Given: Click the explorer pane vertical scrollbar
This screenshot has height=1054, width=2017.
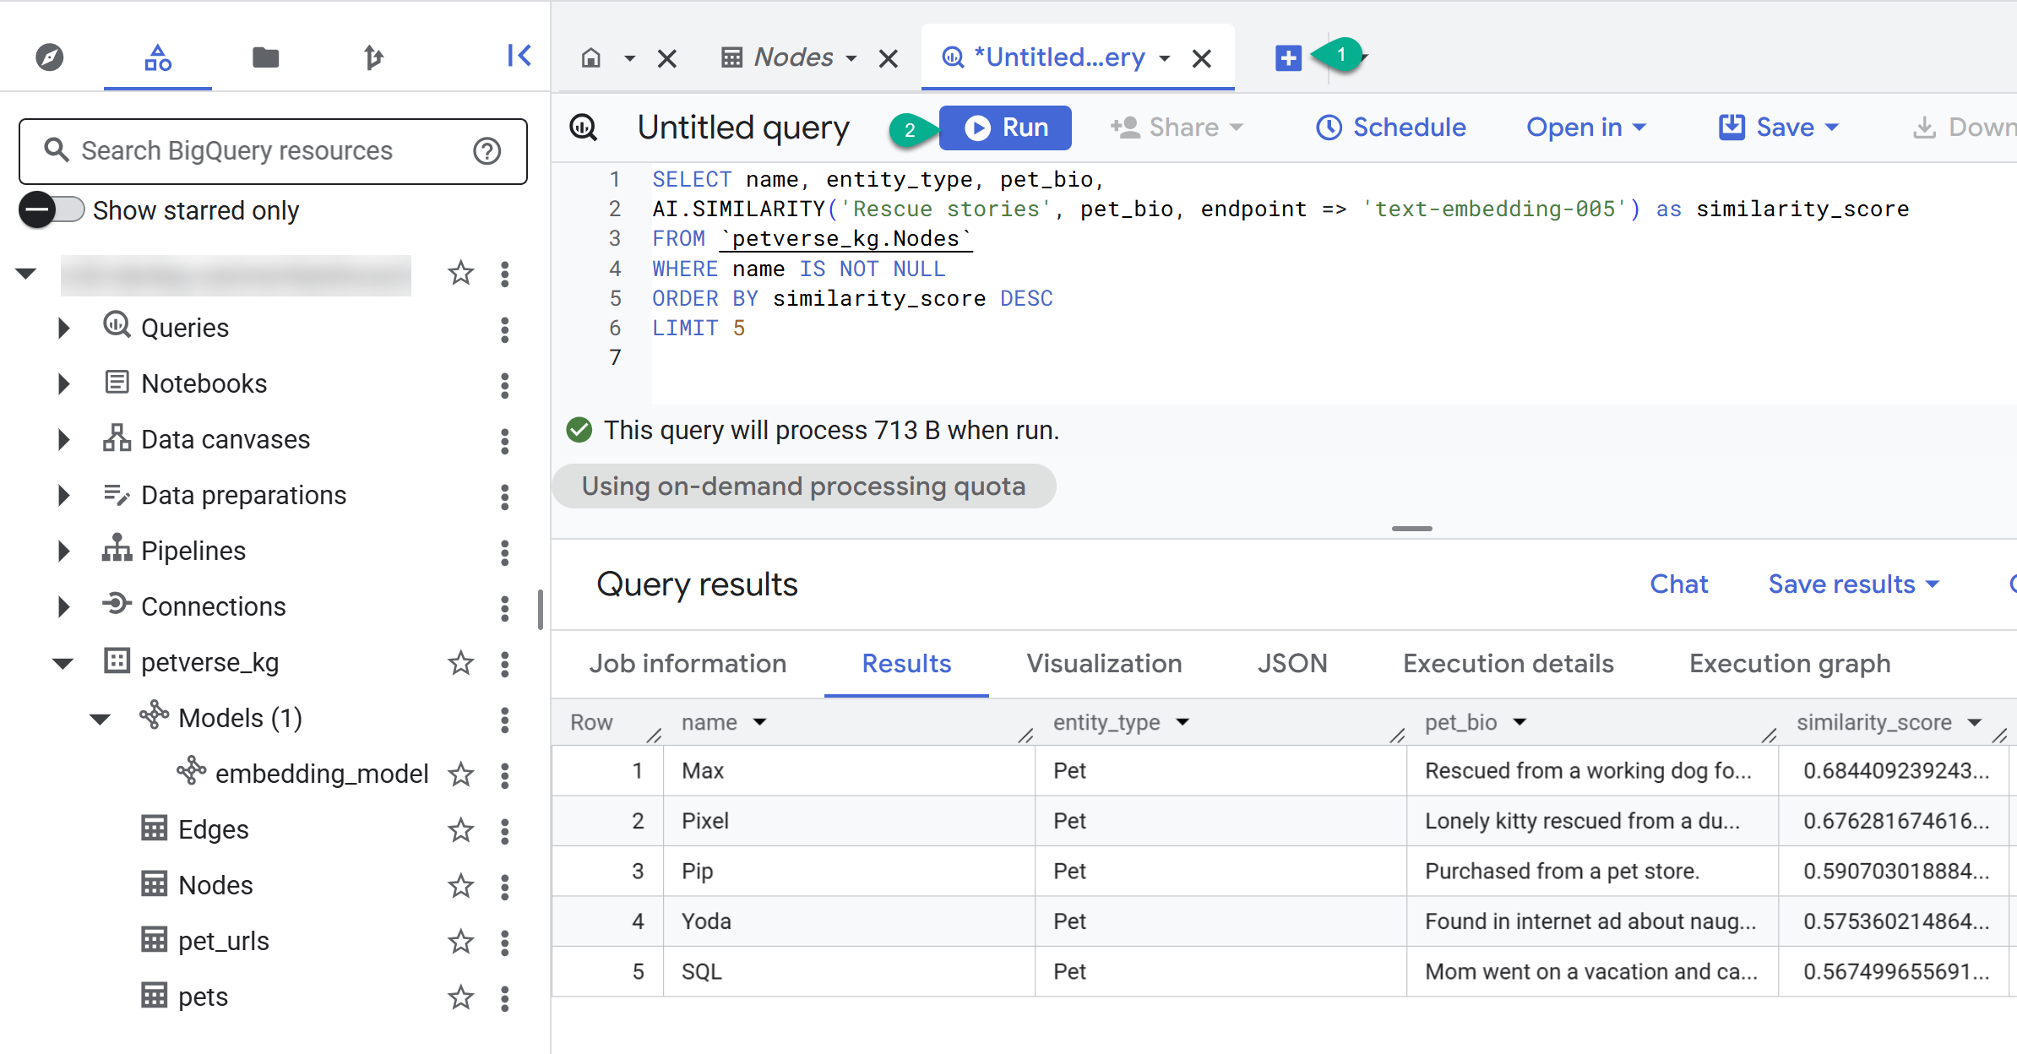Looking at the screenshot, I should click(x=540, y=610).
